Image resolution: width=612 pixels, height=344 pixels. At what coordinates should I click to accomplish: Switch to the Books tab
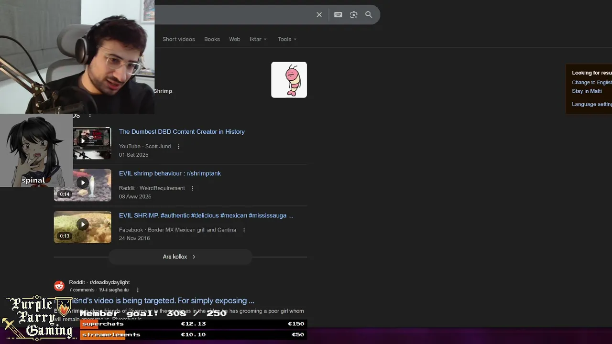pyautogui.click(x=212, y=39)
